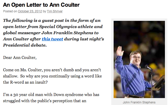Click the microphone in the photo
Screen dimensions: 168x105
pyautogui.click(x=149, y=68)
